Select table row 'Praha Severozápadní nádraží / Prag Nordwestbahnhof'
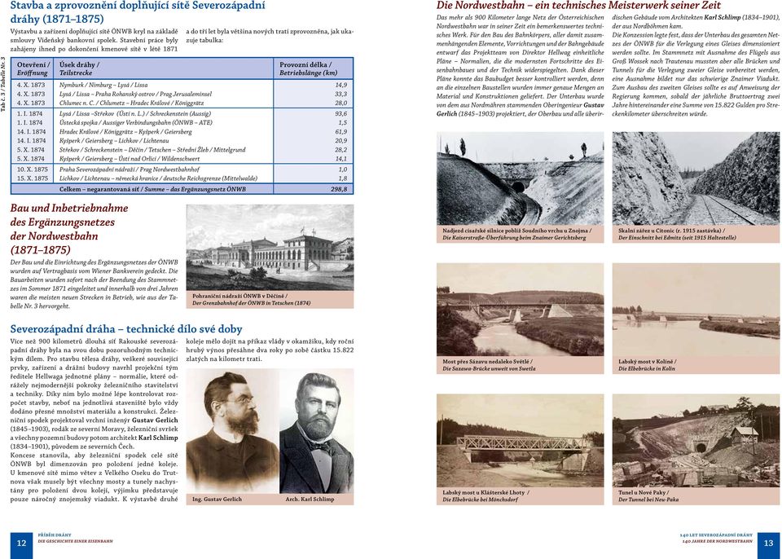 182,169
